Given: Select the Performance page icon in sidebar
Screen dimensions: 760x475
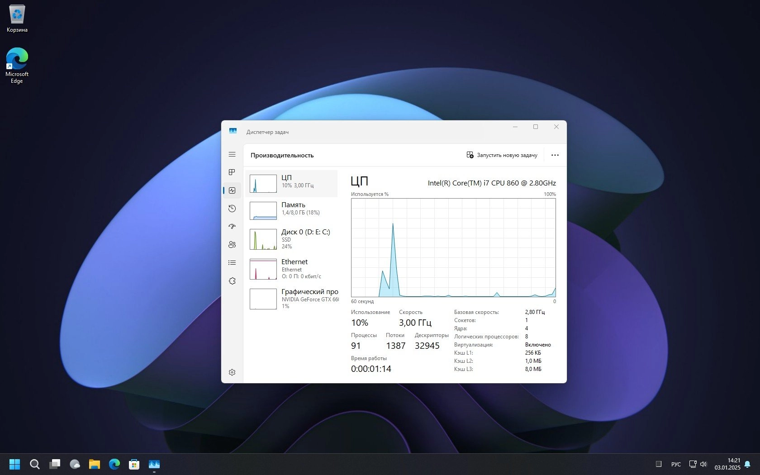Looking at the screenshot, I should 232,190.
